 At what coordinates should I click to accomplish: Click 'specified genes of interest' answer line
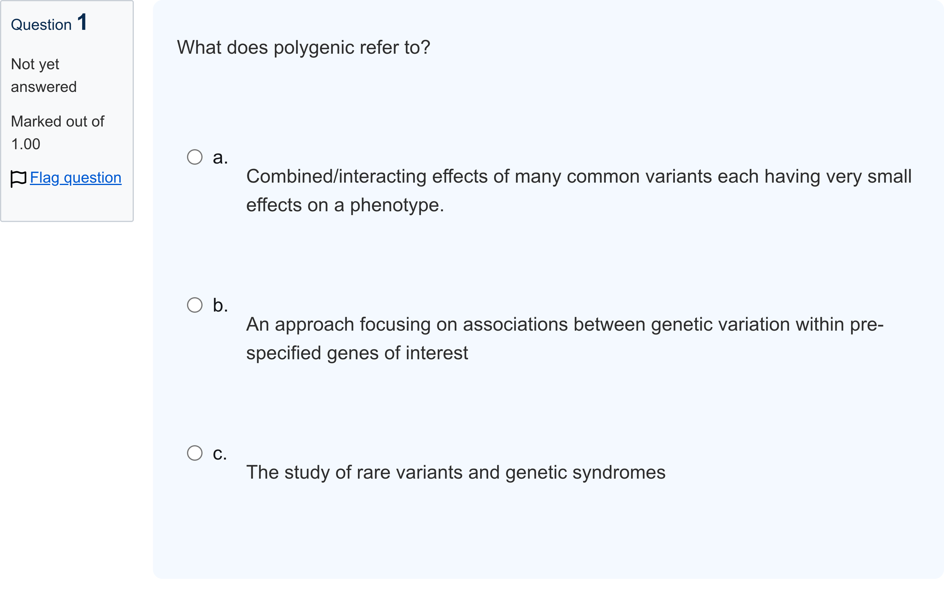[x=357, y=353]
